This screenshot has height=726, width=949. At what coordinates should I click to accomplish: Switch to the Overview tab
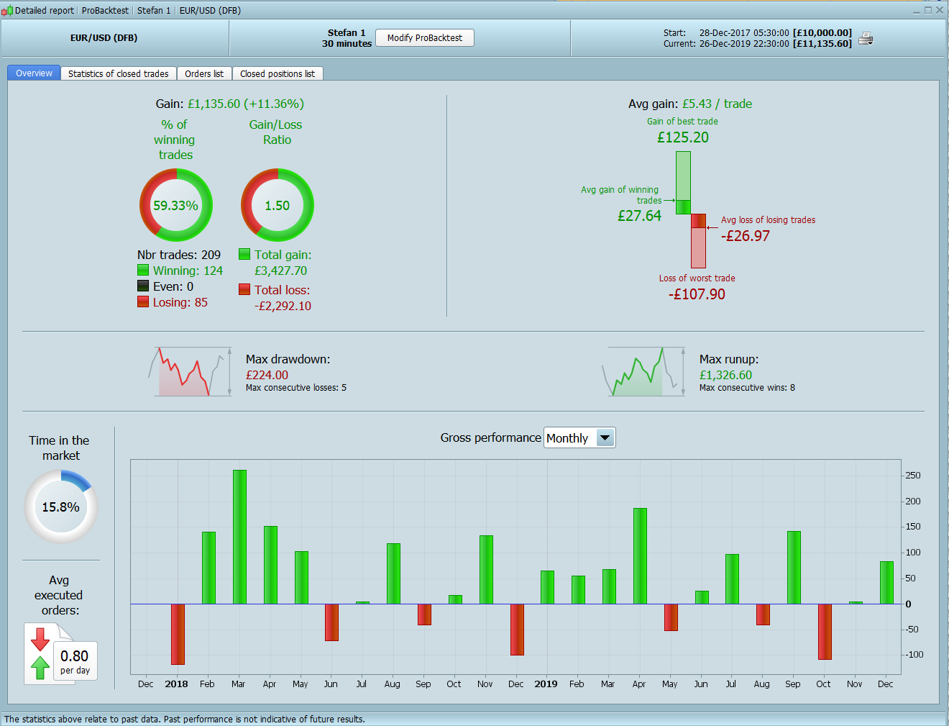click(34, 73)
